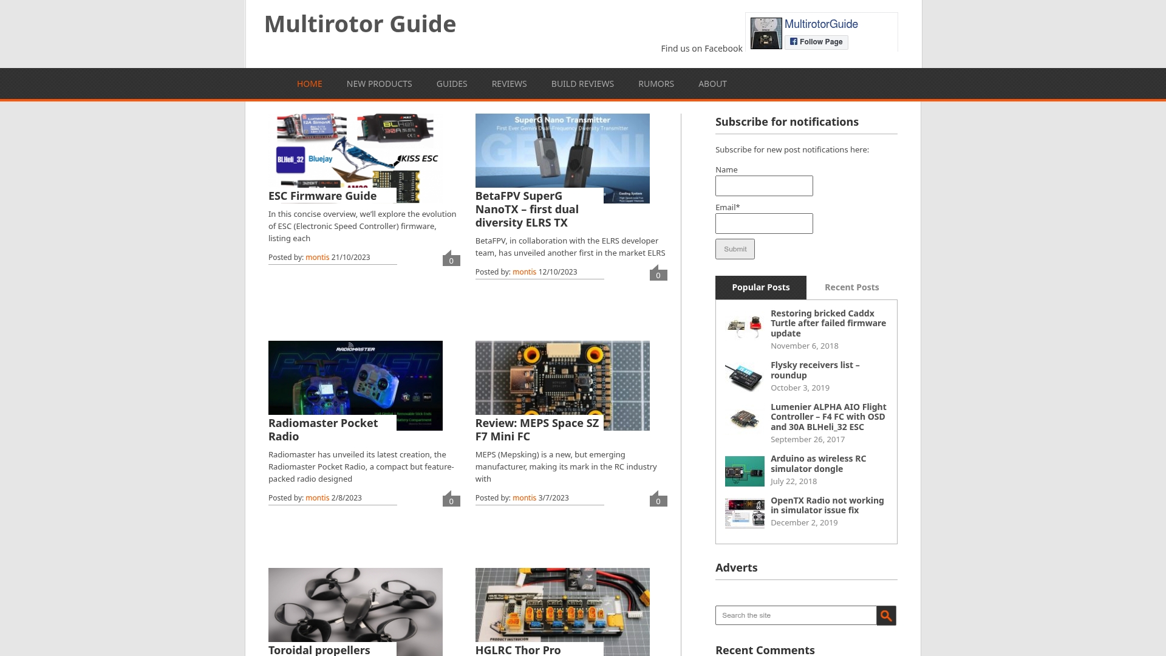
Task: Click the 'October 3, 2019' date text
Action: pos(800,388)
